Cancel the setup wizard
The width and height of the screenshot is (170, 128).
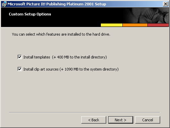coord(148,120)
